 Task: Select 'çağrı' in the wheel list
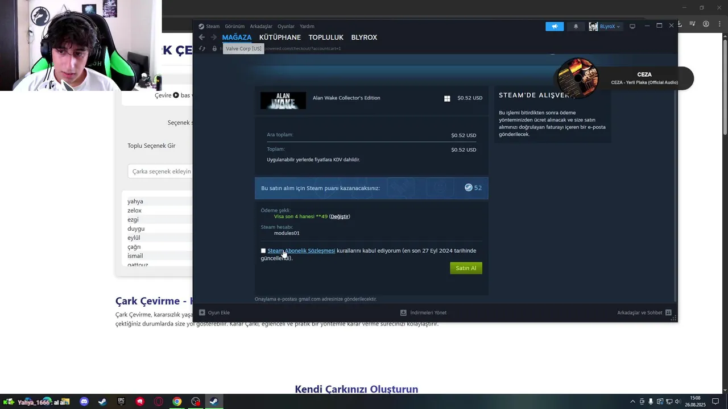pyautogui.click(x=134, y=247)
